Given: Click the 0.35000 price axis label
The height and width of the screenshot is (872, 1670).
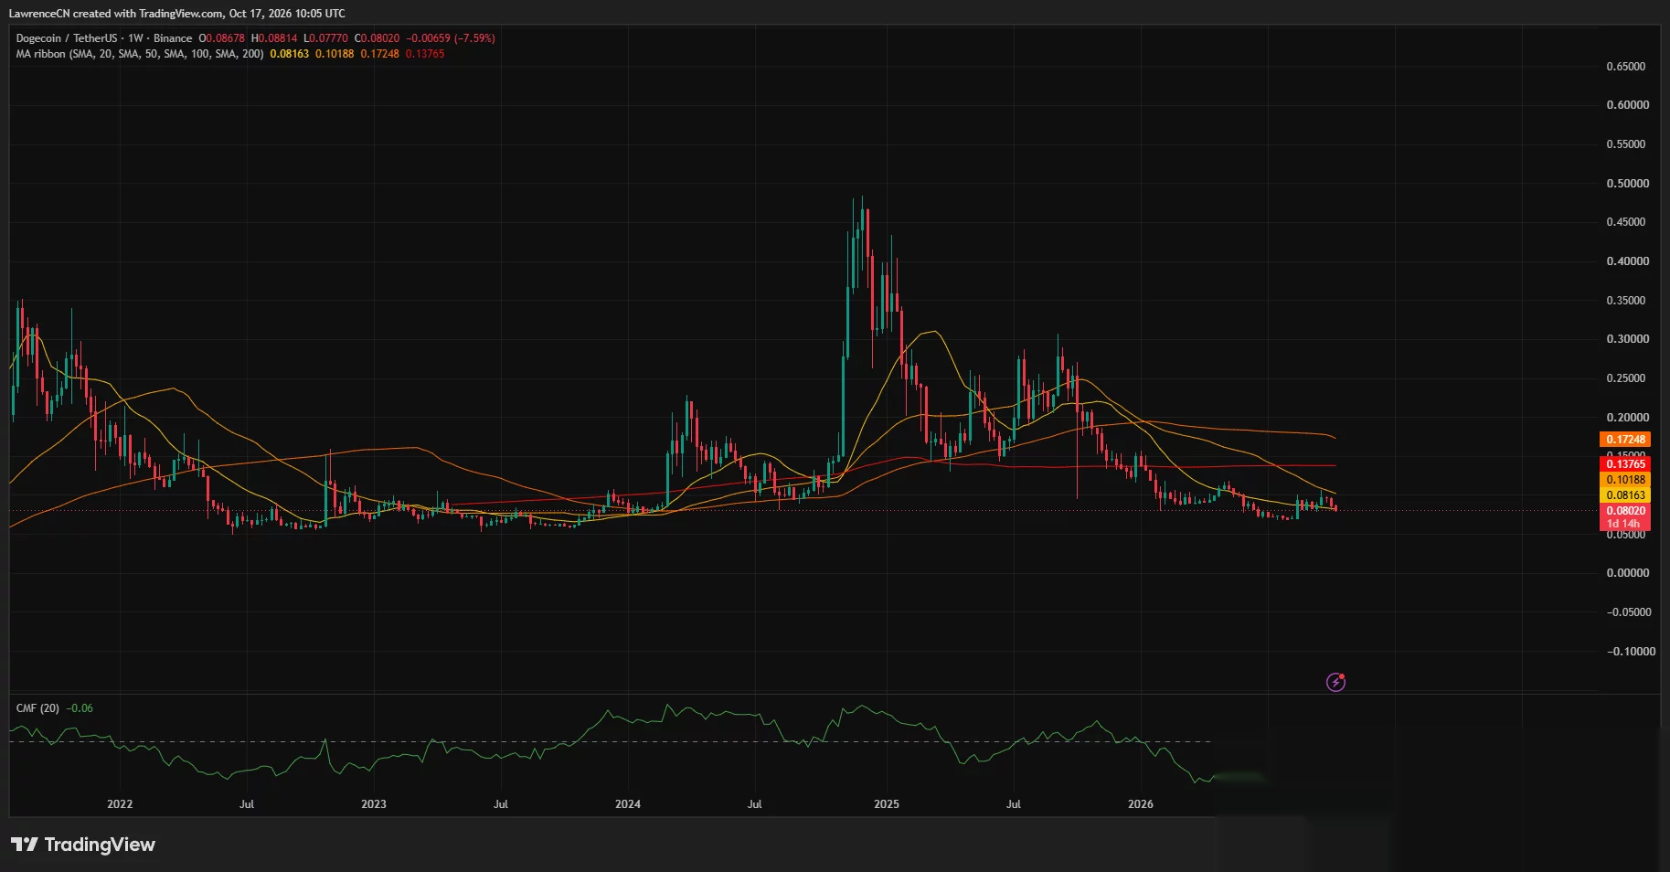Looking at the screenshot, I should [x=1626, y=301].
